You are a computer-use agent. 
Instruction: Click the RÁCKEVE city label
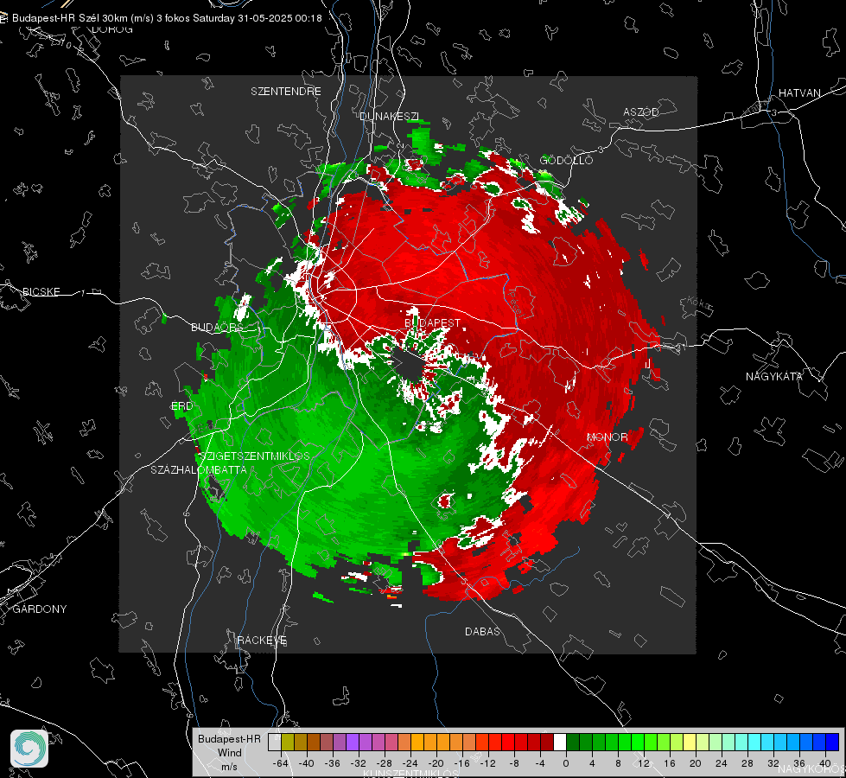[262, 641]
